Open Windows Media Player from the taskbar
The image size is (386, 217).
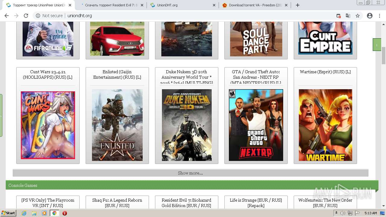[44, 213]
